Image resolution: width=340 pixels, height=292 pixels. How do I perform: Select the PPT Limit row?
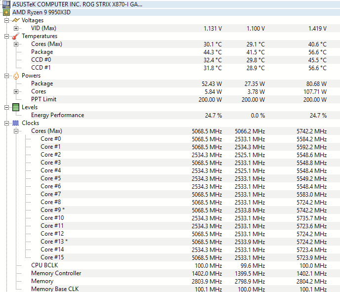(43, 99)
